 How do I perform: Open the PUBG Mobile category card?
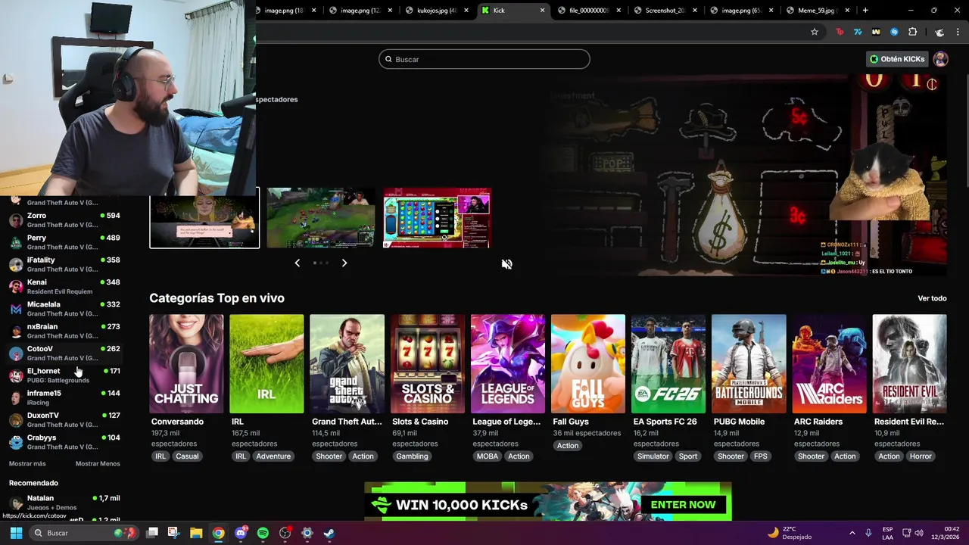click(749, 364)
